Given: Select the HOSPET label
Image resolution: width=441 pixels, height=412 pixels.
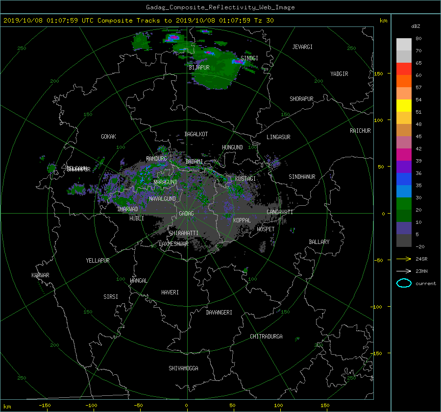Looking at the screenshot, I should coord(266,229).
